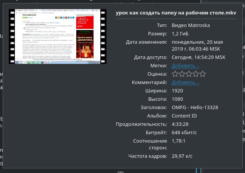Screen dimensions: 245x173
Task: Click the Дата доступа: label
Action: (150, 57)
